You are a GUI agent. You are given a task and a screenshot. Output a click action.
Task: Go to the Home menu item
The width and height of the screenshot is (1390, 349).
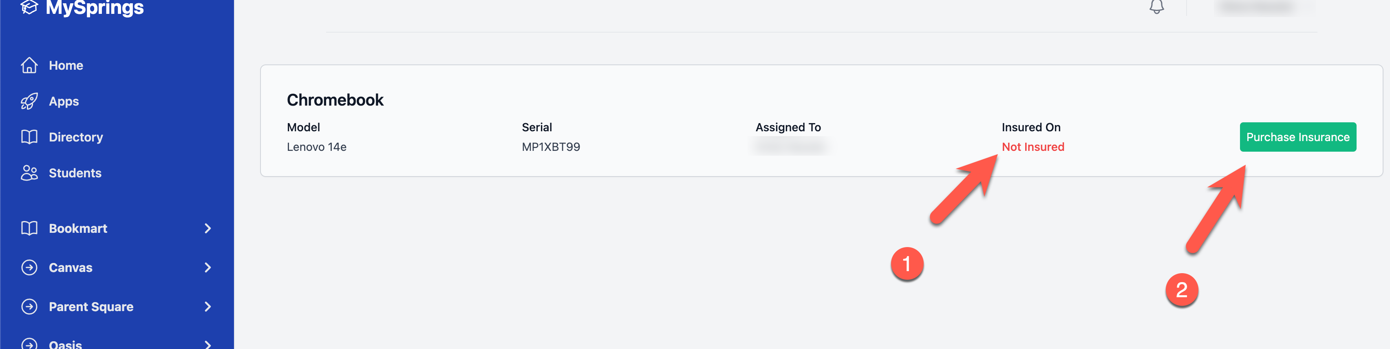[66, 65]
